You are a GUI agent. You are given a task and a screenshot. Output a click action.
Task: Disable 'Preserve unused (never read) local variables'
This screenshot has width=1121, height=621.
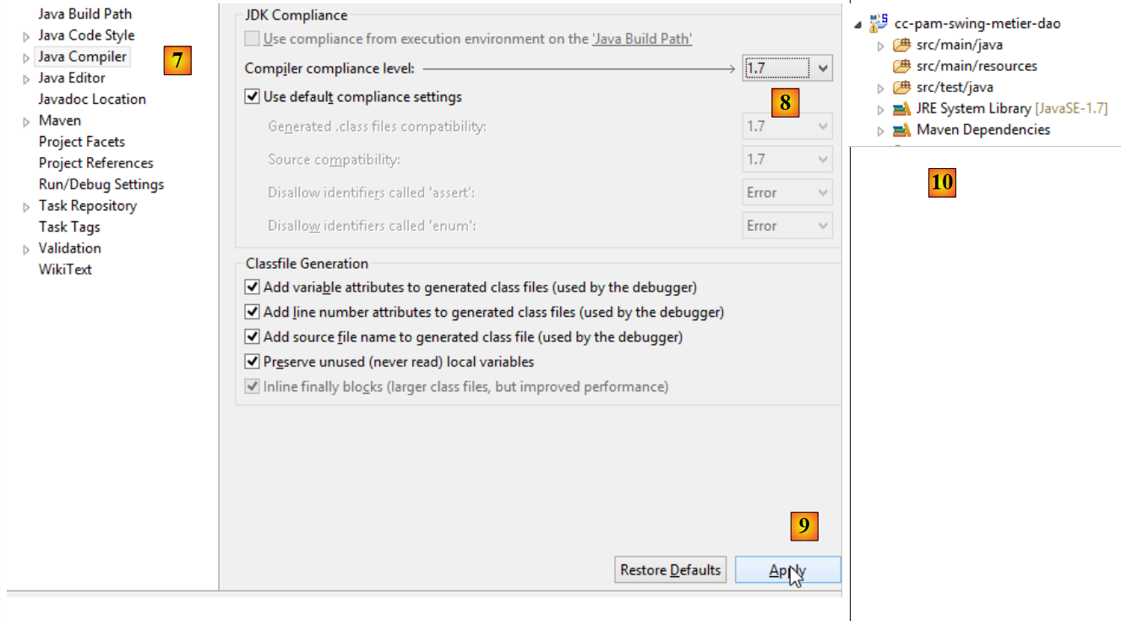(252, 362)
